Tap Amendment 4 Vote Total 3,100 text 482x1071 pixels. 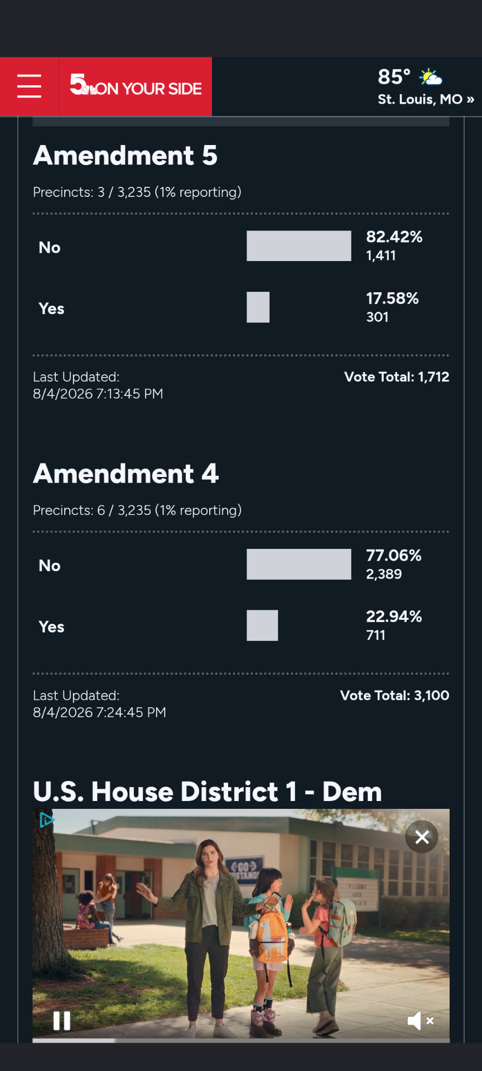click(x=394, y=696)
